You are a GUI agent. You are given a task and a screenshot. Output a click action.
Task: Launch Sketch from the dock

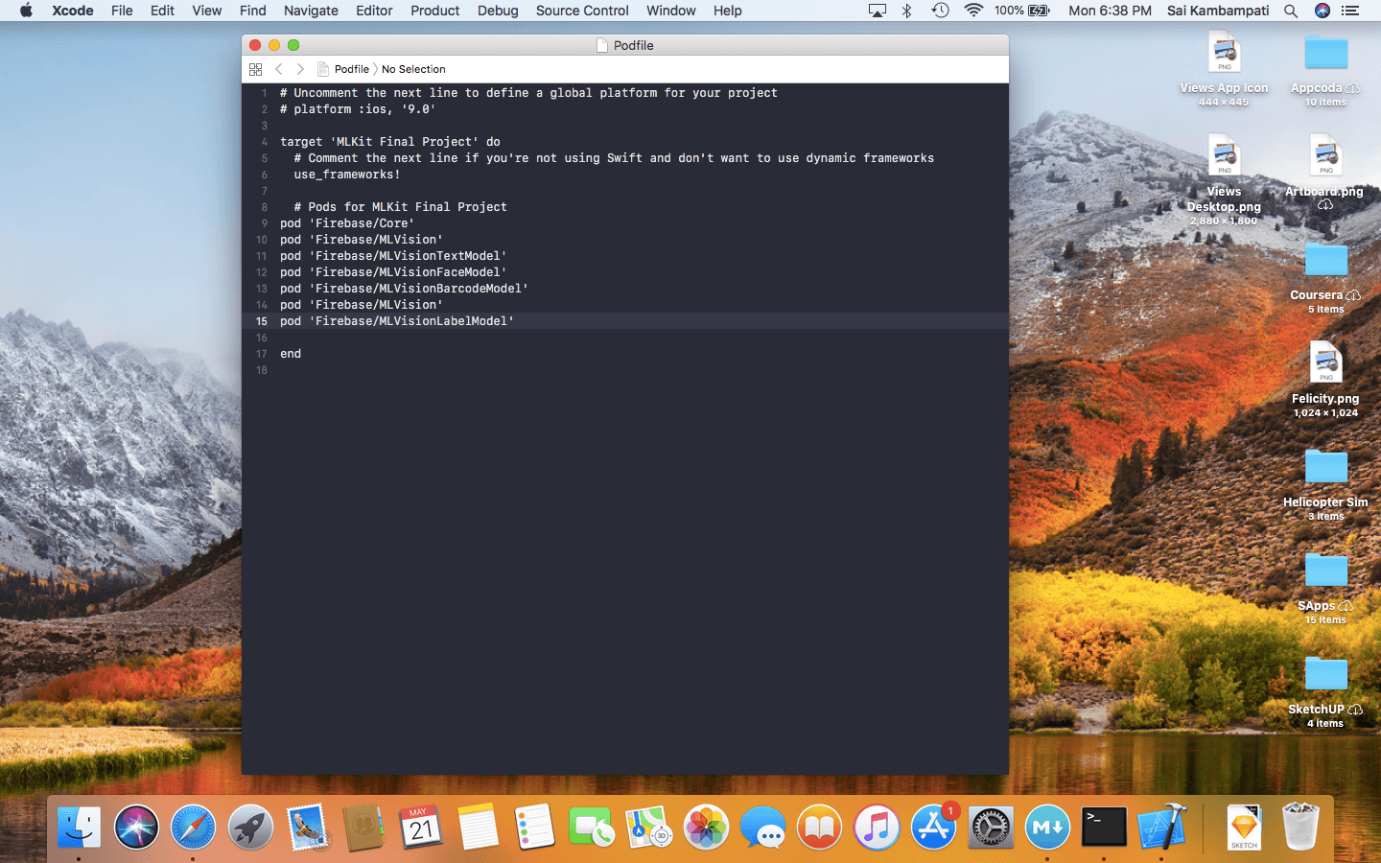pos(1244,827)
